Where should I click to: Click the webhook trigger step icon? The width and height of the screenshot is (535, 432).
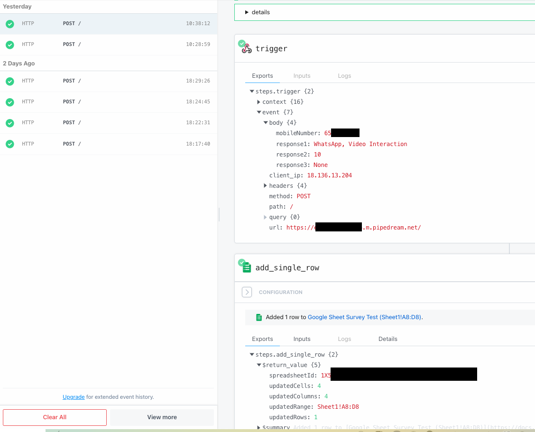[x=247, y=48]
